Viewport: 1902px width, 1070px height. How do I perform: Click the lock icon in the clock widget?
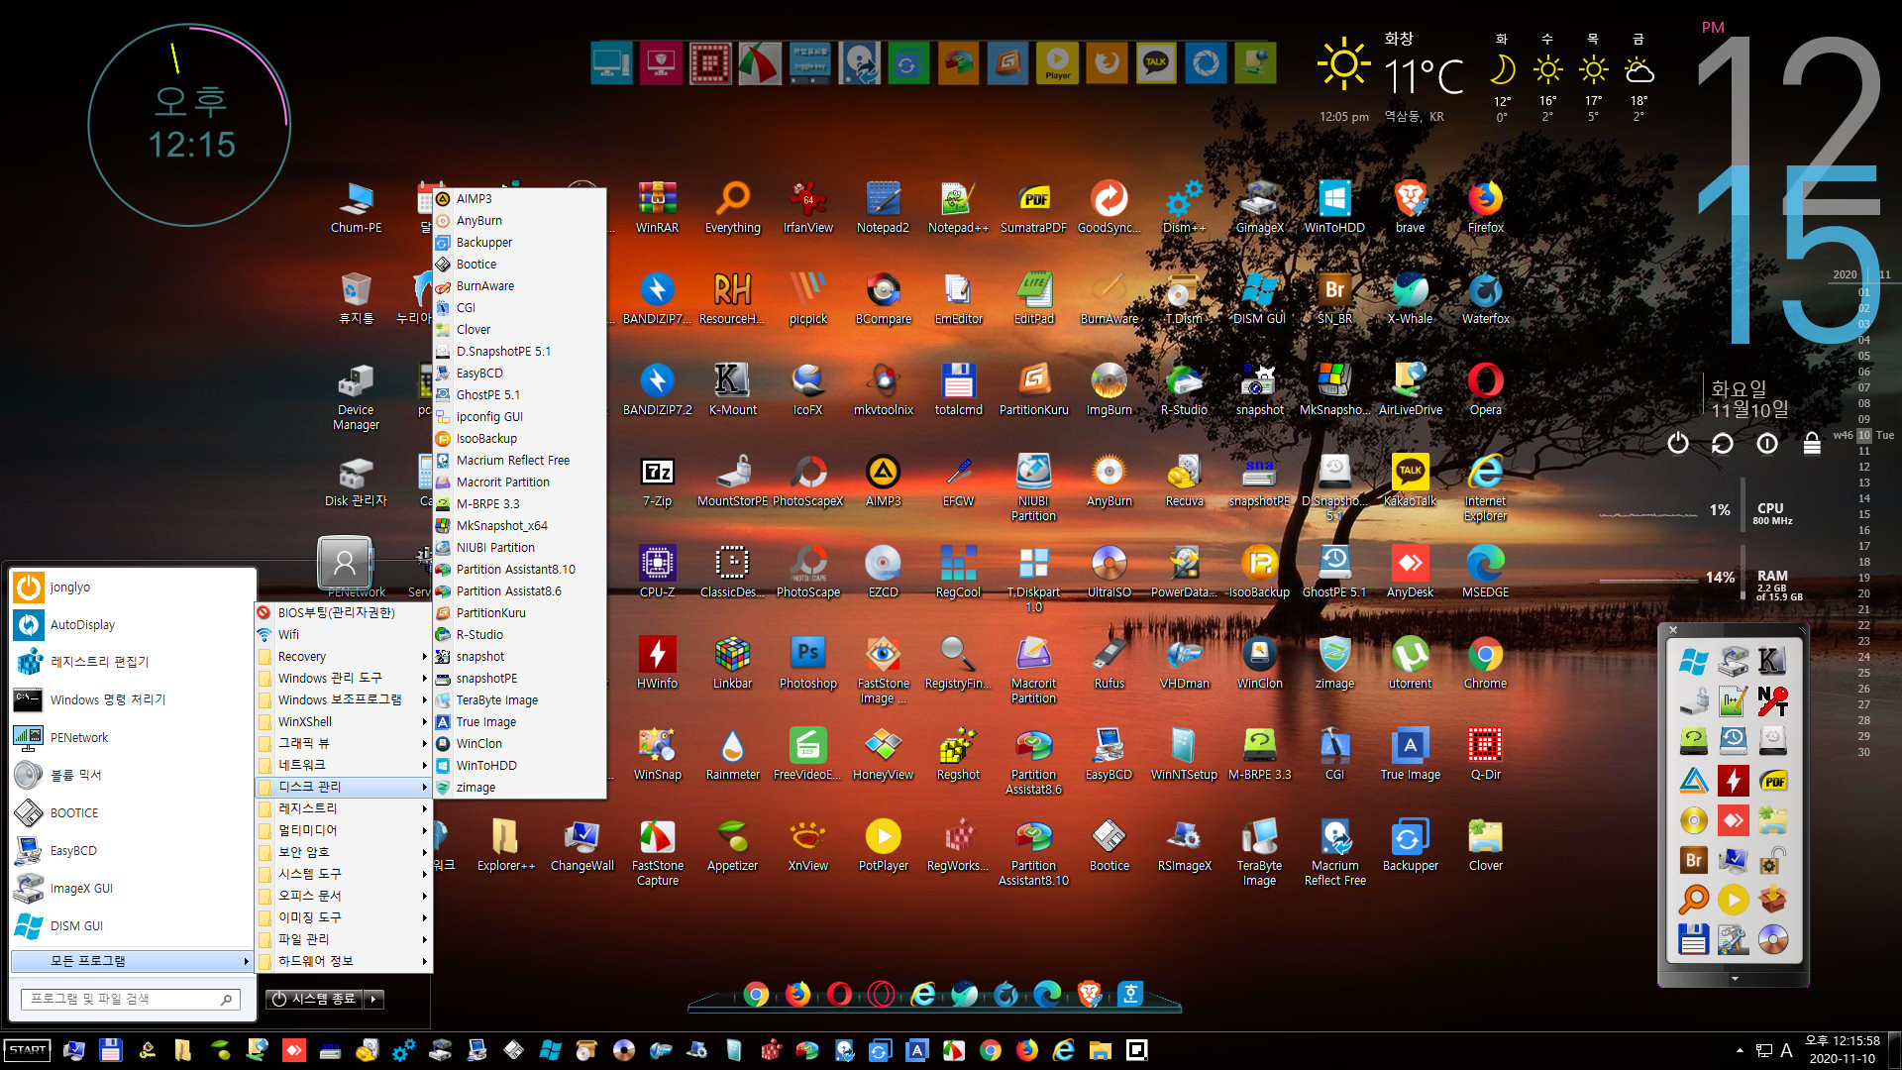coord(1812,443)
